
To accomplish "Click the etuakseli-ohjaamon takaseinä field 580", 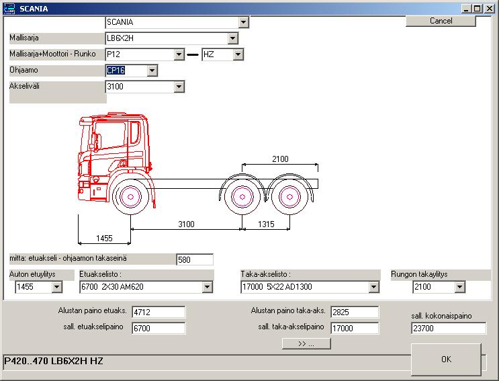I will [x=195, y=260].
